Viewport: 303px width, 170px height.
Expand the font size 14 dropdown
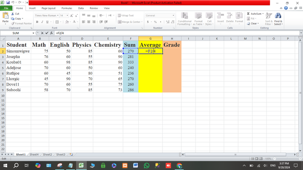pos(67,16)
